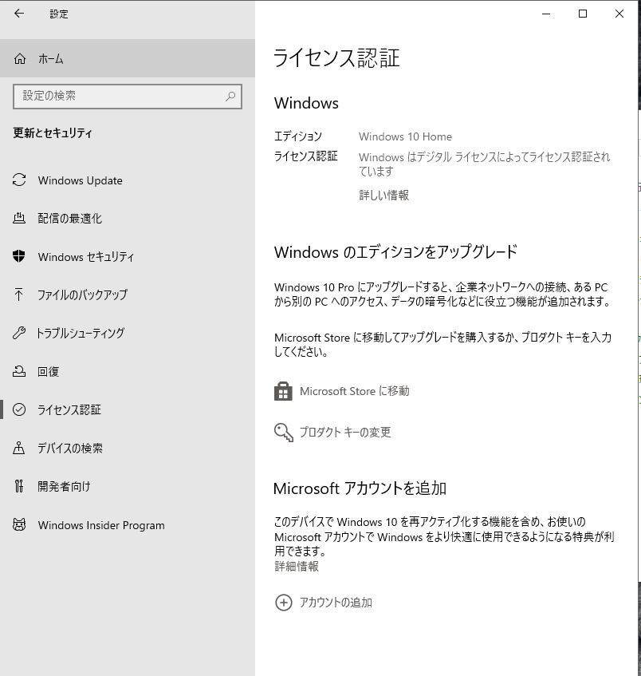The image size is (641, 676).
Task: Maximize the settings window
Action: (583, 14)
